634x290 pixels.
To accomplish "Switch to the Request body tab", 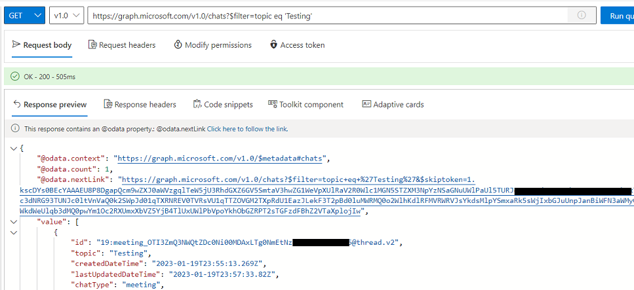I will pos(42,45).
